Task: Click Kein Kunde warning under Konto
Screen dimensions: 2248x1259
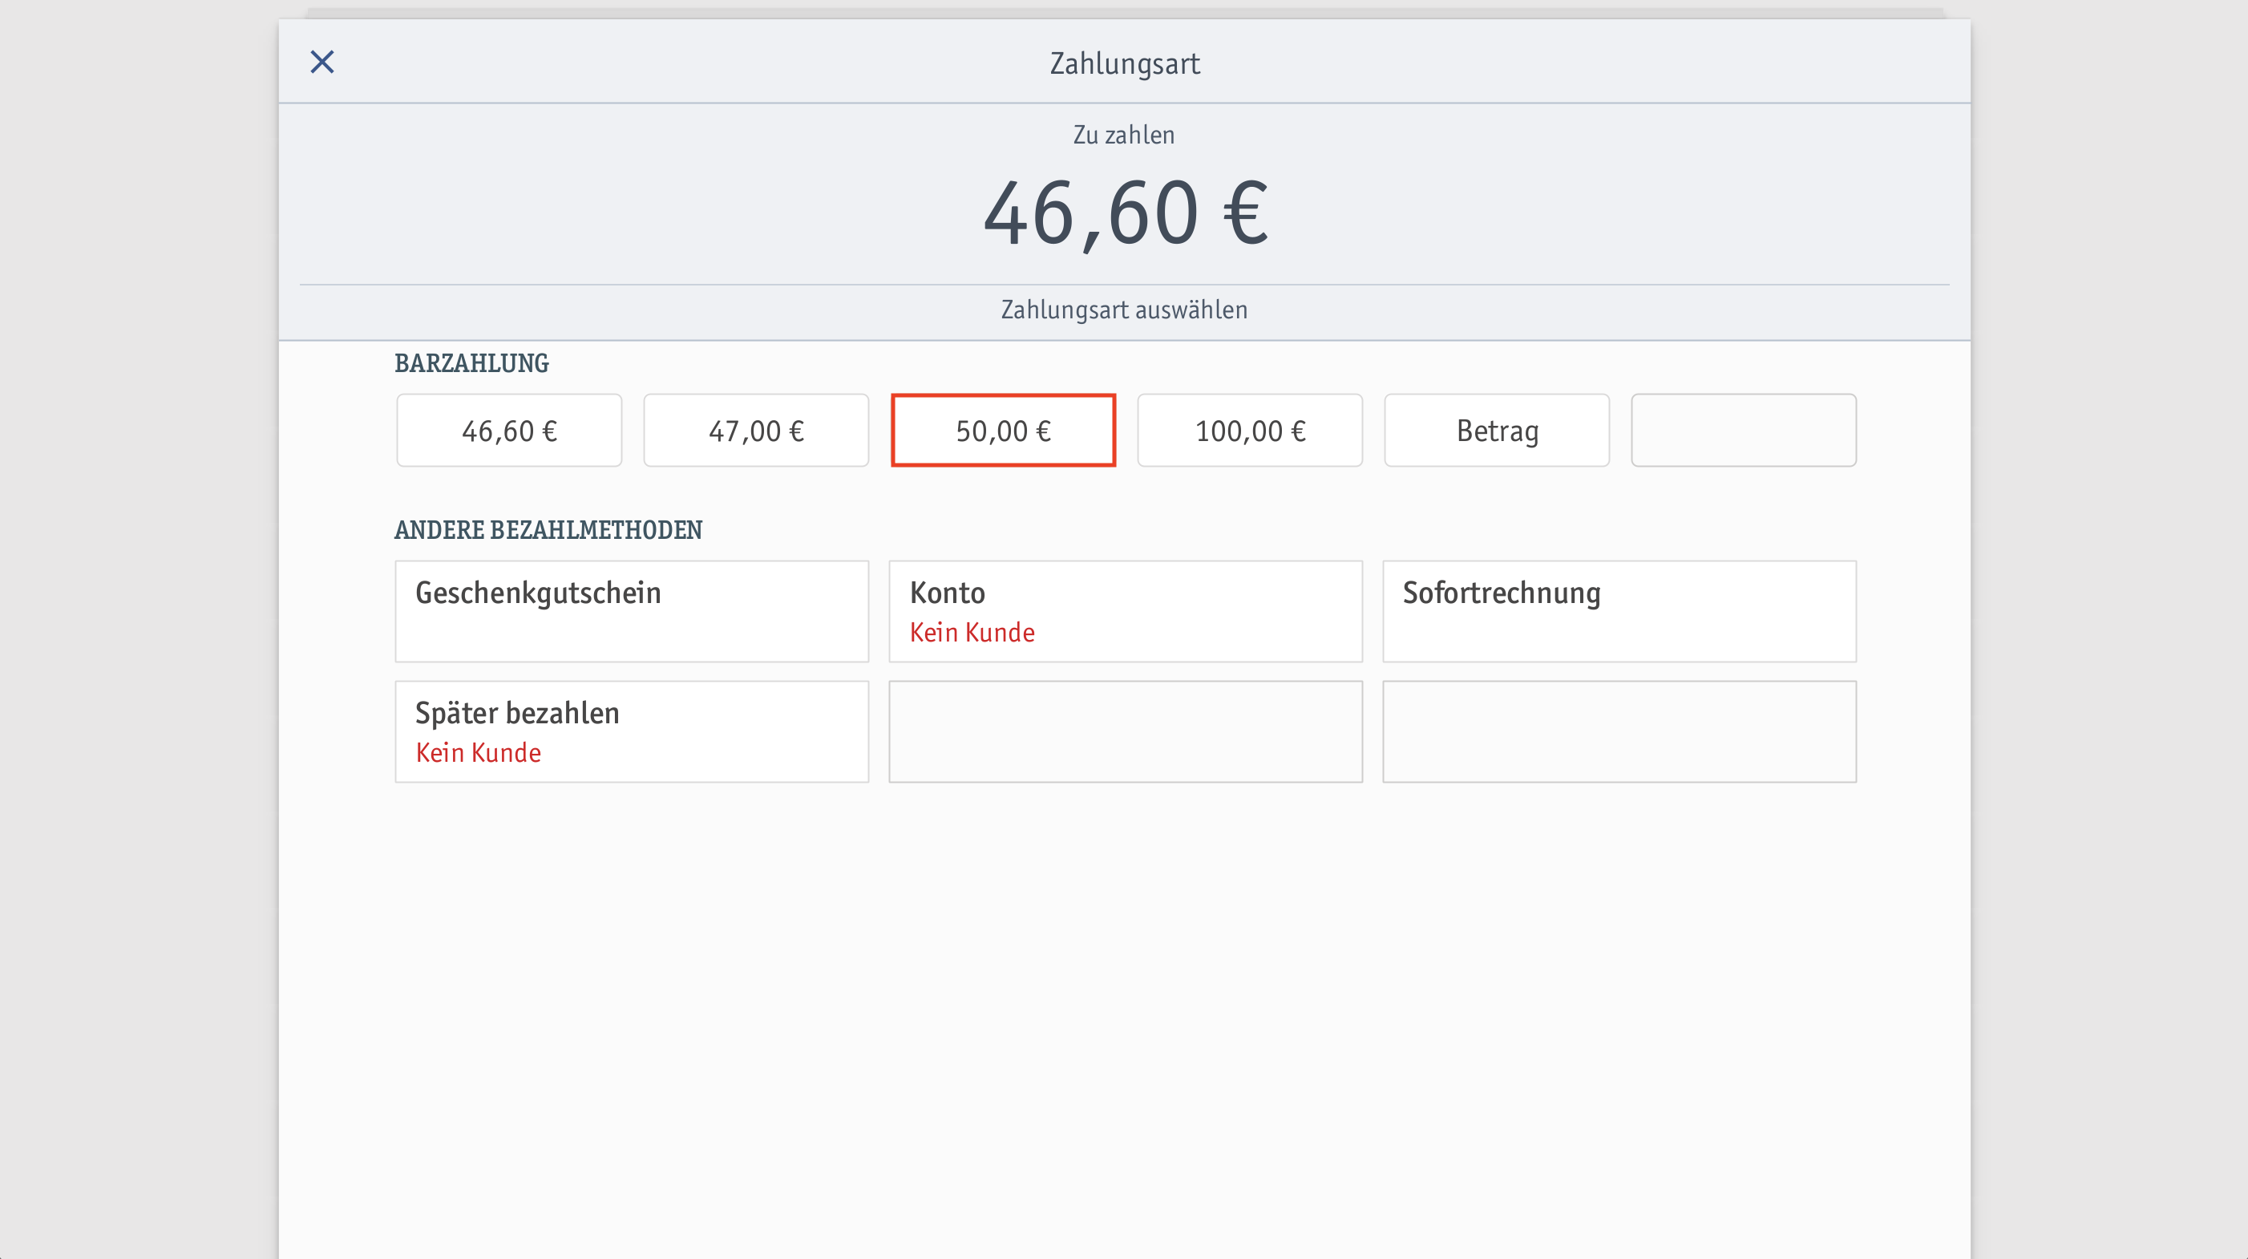Action: [x=972, y=632]
